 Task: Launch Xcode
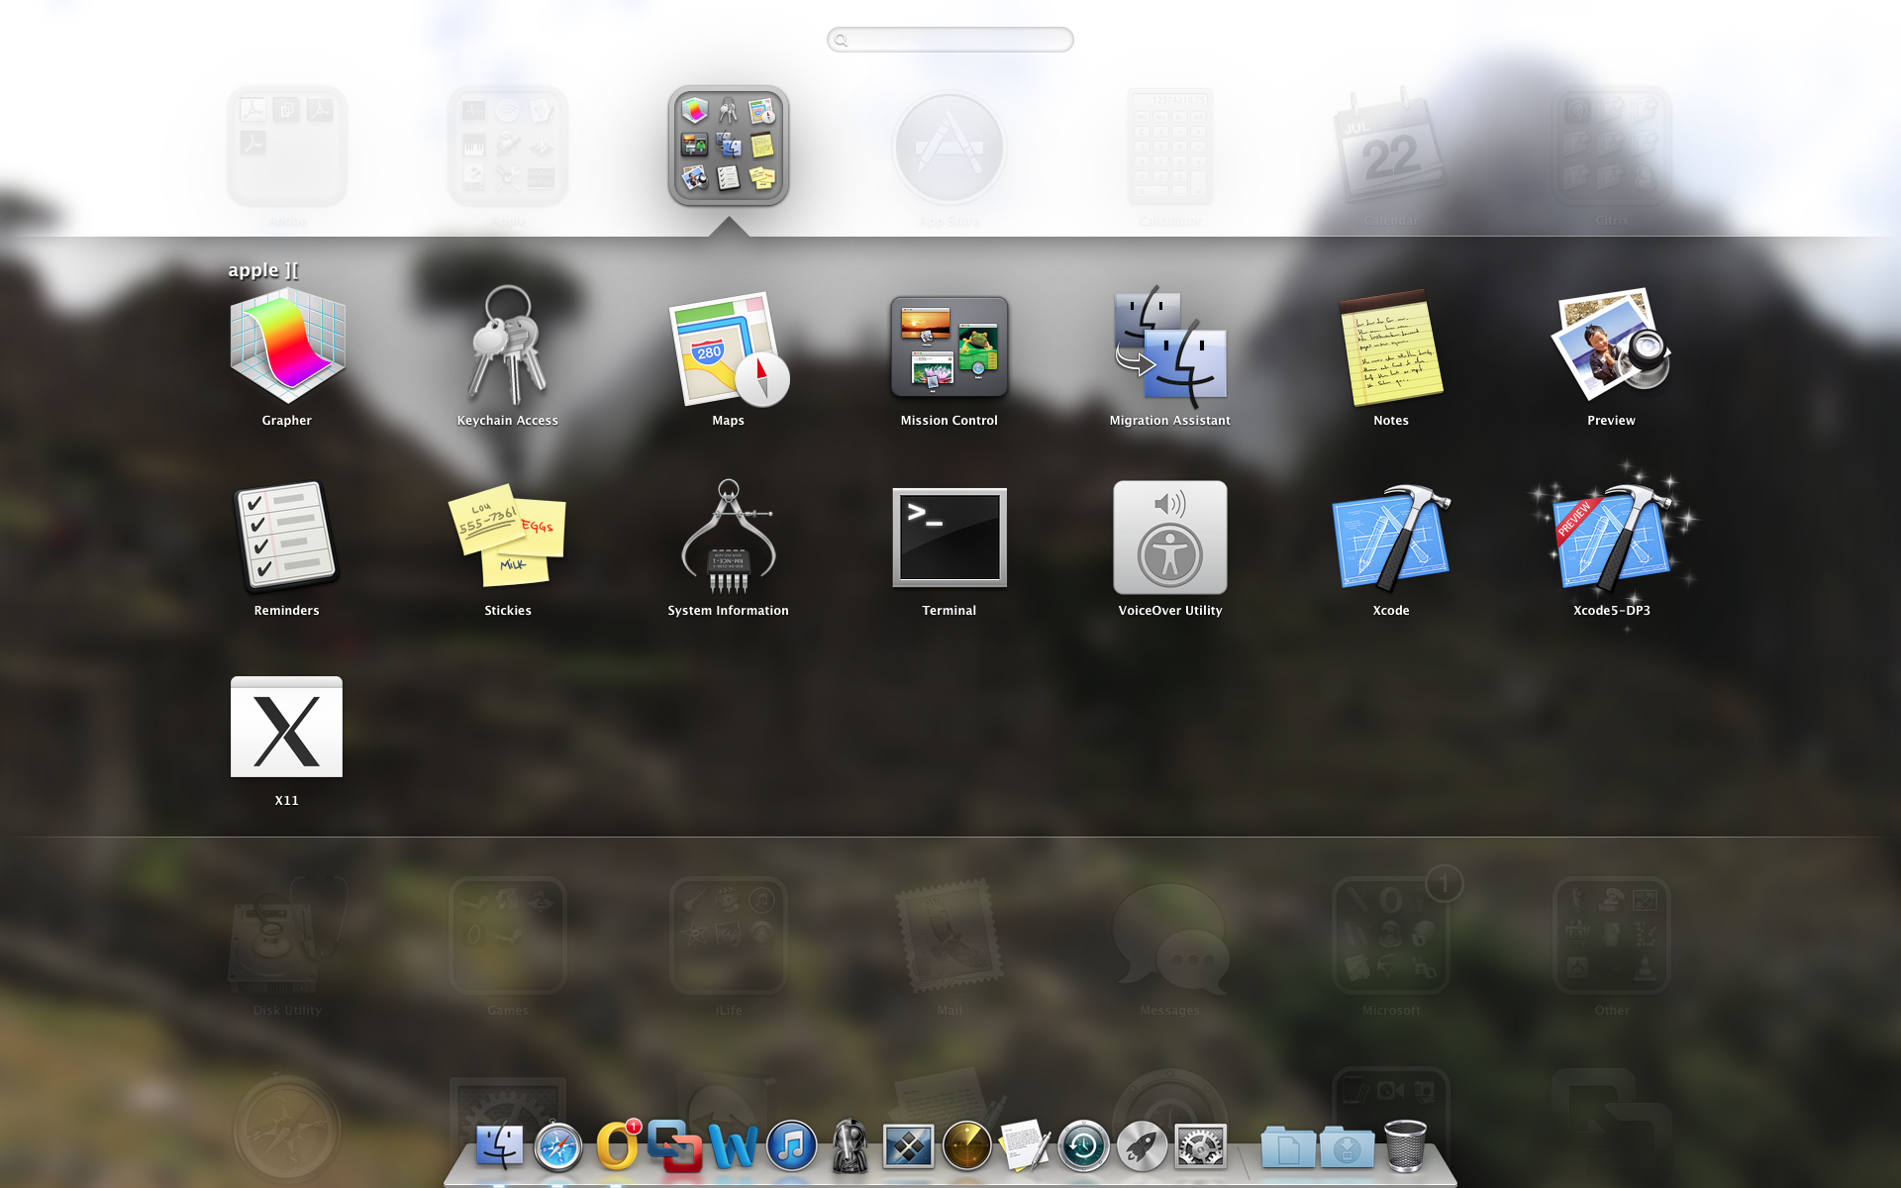coord(1391,537)
